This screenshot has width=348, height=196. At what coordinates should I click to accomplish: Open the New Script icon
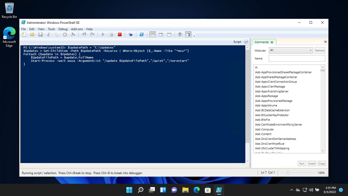(24, 34)
